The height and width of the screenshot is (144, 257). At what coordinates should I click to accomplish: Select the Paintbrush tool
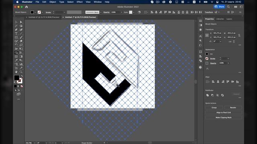point(21,37)
